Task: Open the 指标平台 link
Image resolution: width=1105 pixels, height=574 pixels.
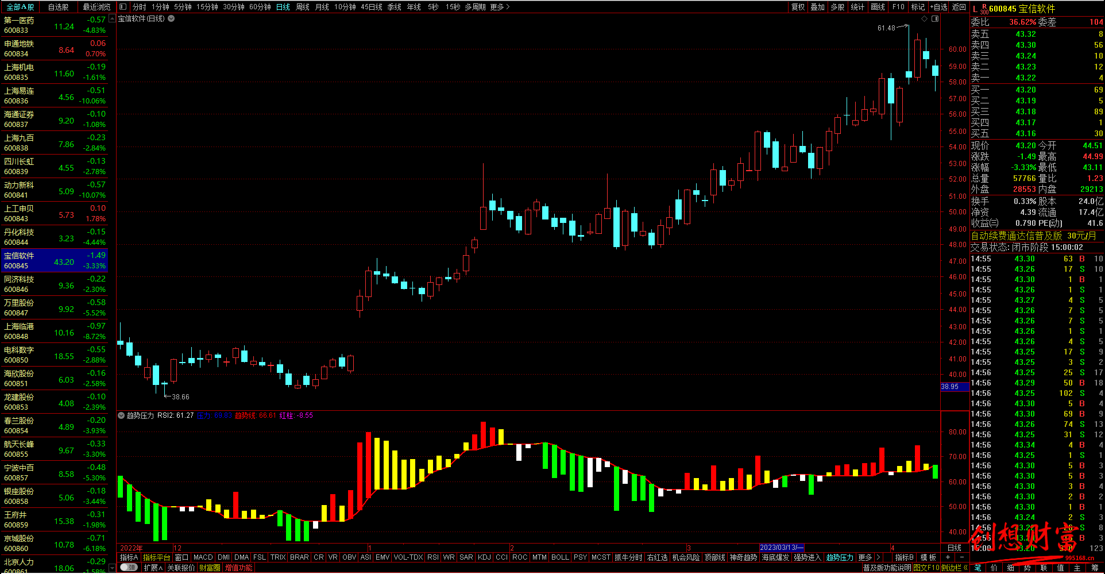Action: [156, 557]
